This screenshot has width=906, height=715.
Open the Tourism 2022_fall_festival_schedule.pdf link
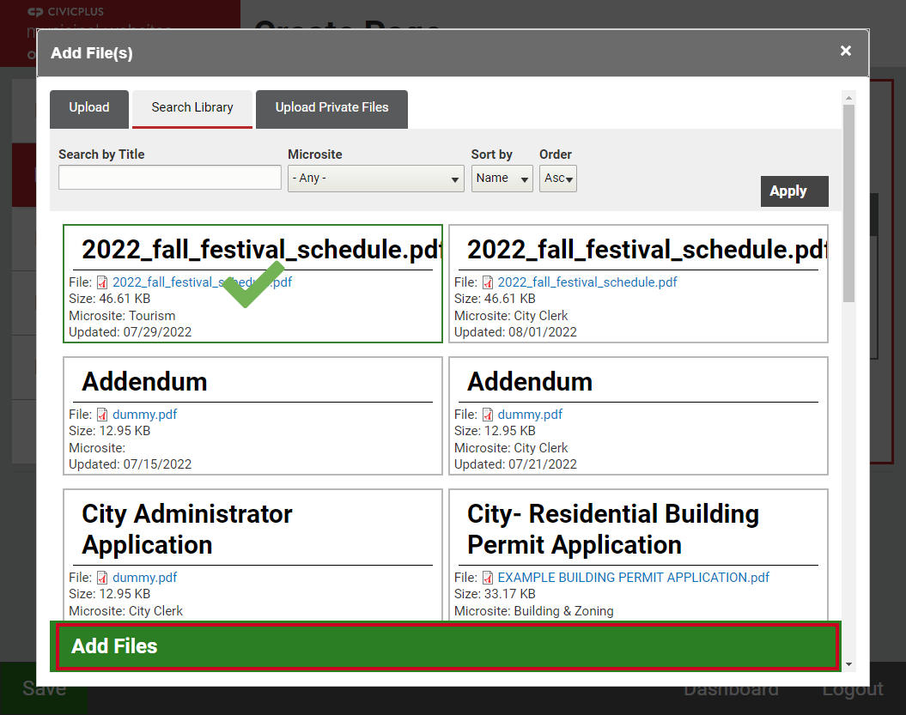tap(202, 282)
